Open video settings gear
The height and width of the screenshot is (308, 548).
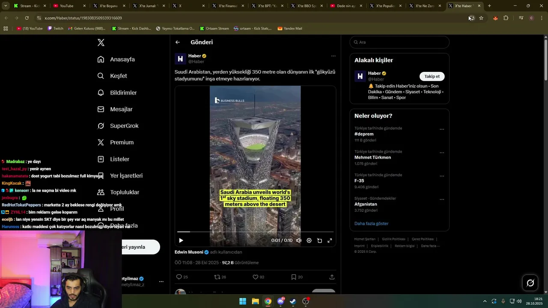(309, 240)
